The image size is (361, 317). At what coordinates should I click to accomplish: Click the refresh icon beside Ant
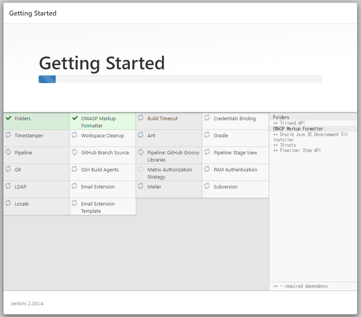pyautogui.click(x=141, y=135)
